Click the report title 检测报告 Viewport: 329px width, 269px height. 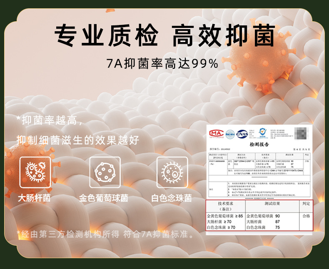pyautogui.click(x=259, y=144)
